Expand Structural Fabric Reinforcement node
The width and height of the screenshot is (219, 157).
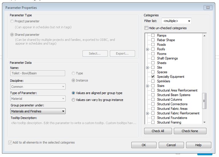point(147,113)
